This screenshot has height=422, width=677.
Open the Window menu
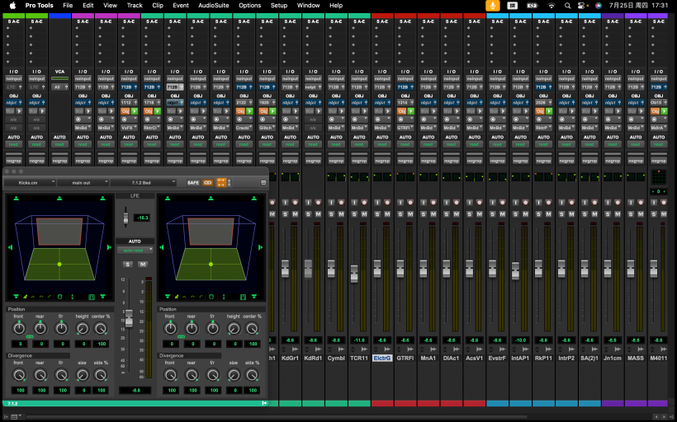point(308,6)
